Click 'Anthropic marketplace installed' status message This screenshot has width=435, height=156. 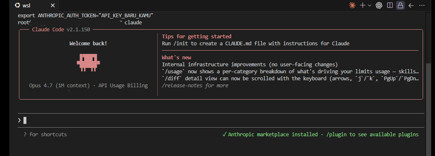coord(273,134)
